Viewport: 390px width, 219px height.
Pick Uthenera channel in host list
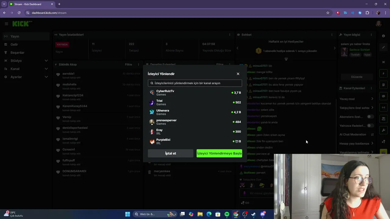(195, 112)
